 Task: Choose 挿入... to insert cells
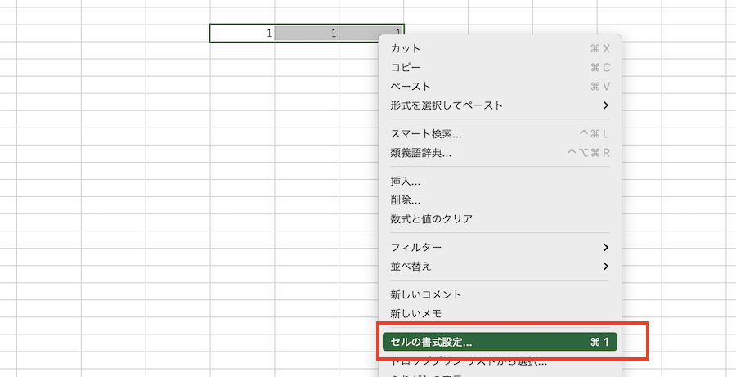pos(406,181)
